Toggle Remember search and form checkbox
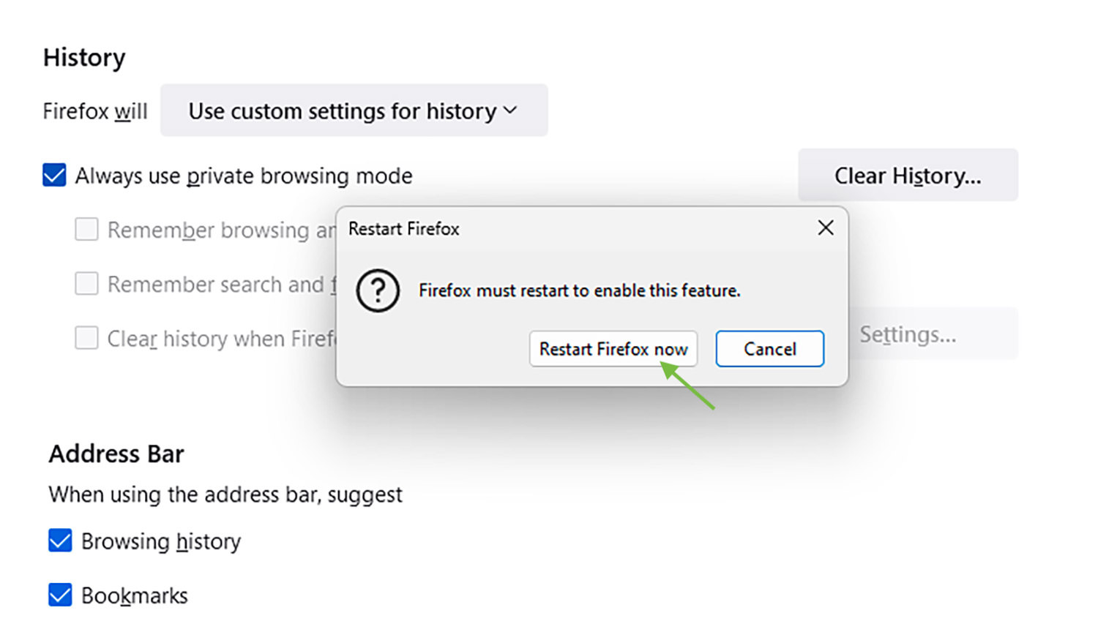The width and height of the screenshot is (1098, 624). (86, 284)
